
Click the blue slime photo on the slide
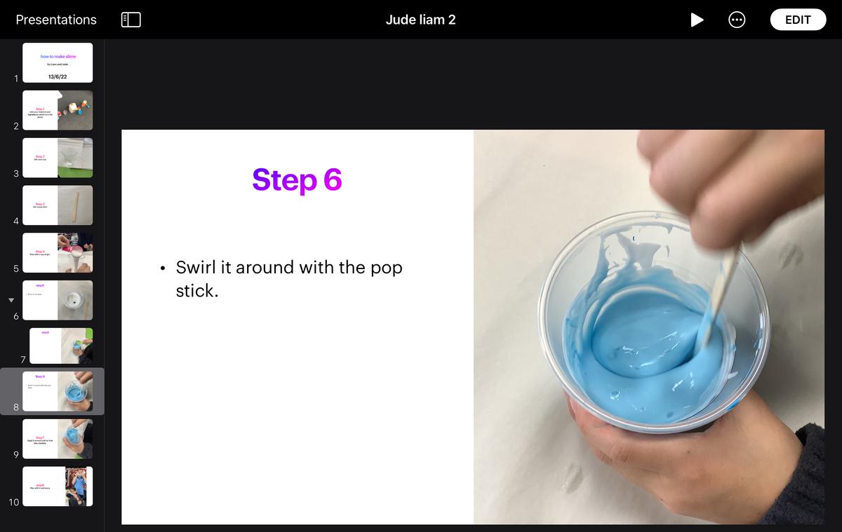tap(649, 327)
